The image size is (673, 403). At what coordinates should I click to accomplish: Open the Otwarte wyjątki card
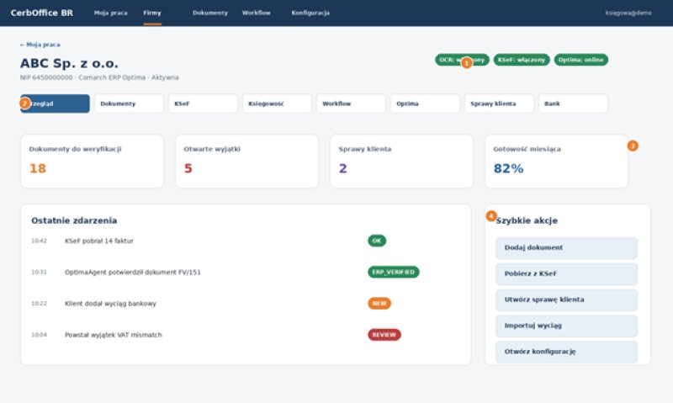click(246, 161)
